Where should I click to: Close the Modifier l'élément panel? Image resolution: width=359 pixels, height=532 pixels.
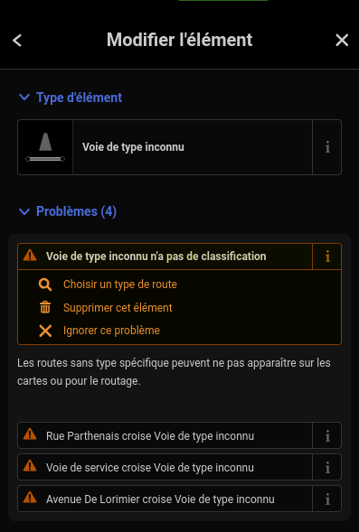342,40
